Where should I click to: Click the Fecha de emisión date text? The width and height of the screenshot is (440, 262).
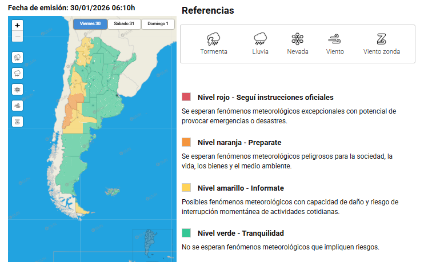tap(71, 7)
